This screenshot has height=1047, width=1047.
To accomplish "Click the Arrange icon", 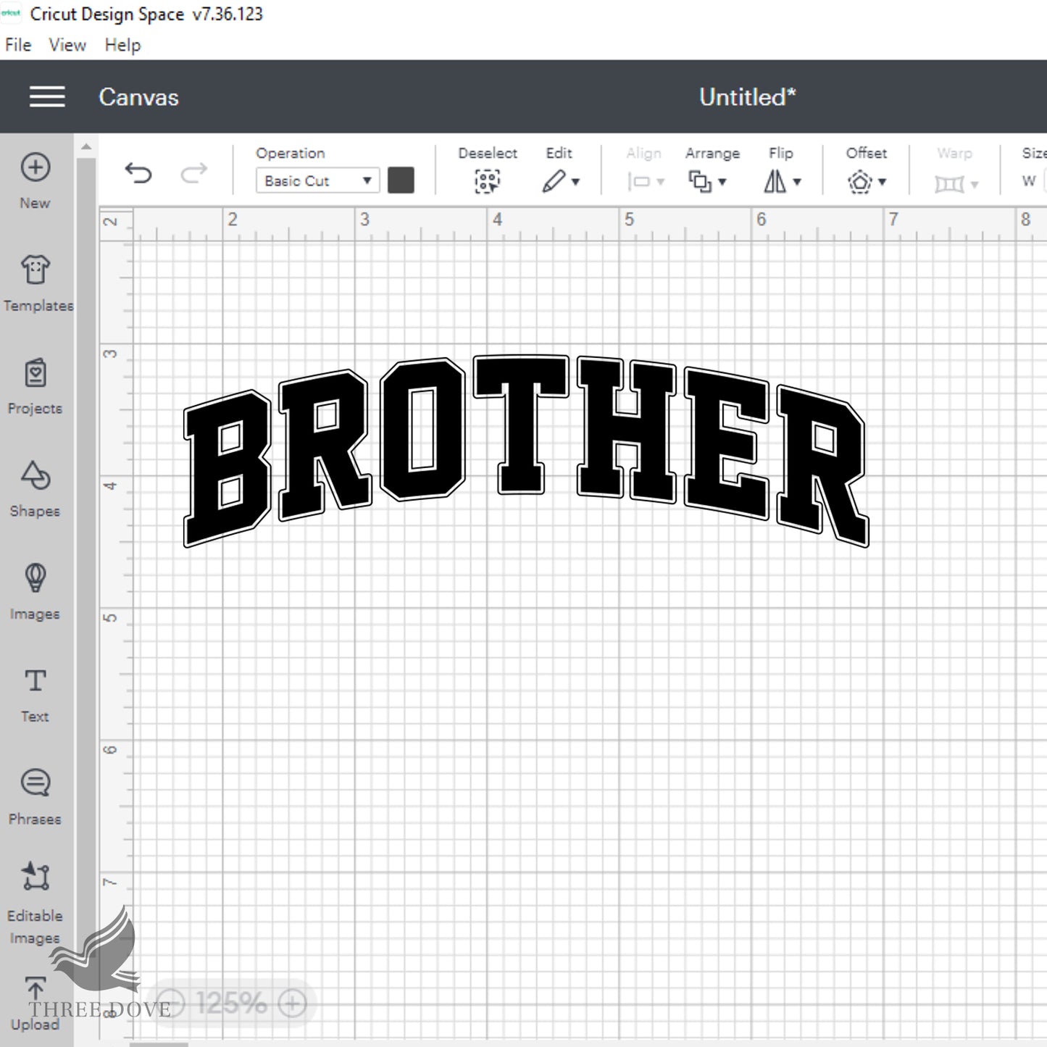I will coord(699,181).
